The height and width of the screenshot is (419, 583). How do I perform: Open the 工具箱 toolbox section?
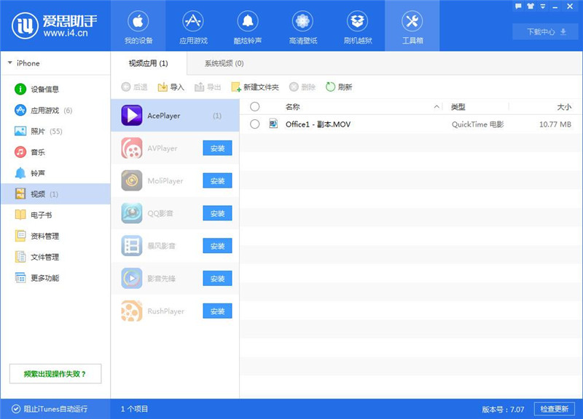412,25
